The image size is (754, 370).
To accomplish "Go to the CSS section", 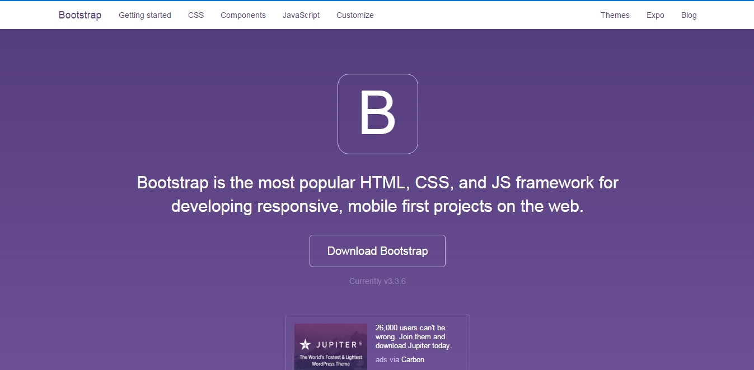I will [196, 15].
